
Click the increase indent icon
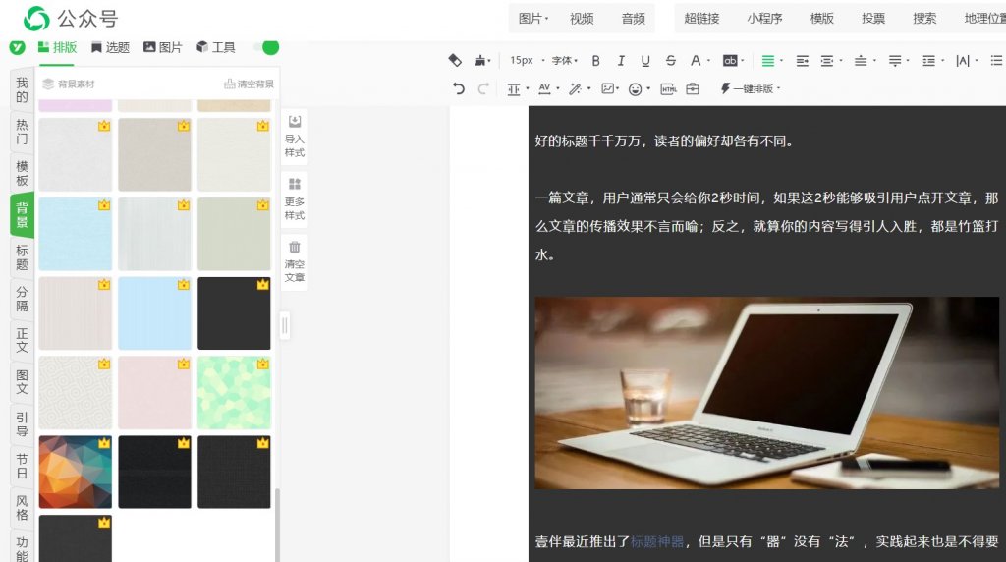(802, 60)
